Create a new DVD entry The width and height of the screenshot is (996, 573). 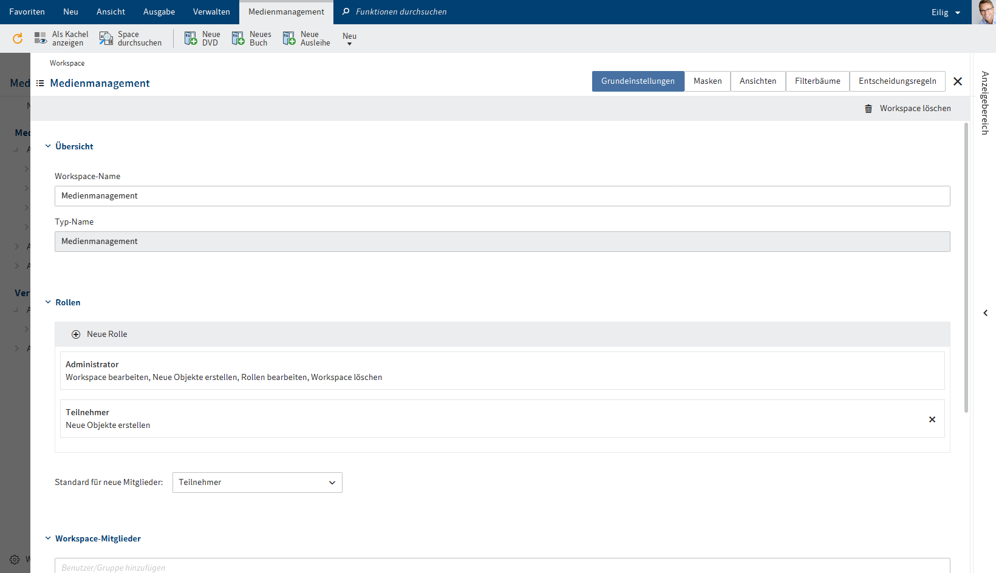191,39
